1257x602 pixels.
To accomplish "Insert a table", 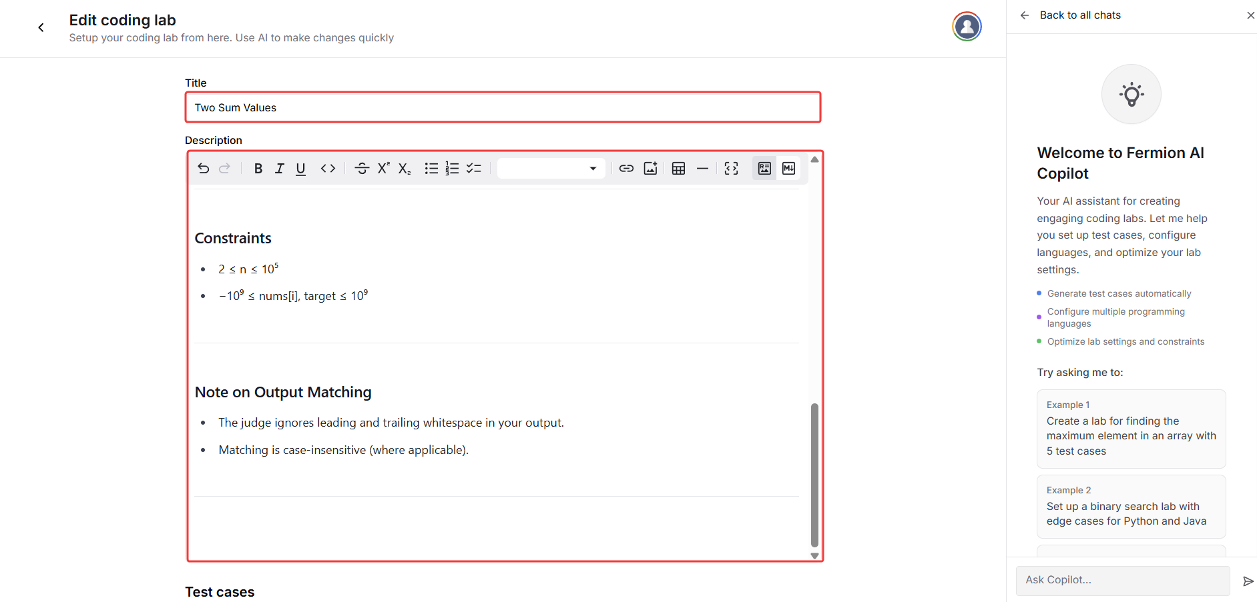I will point(678,169).
